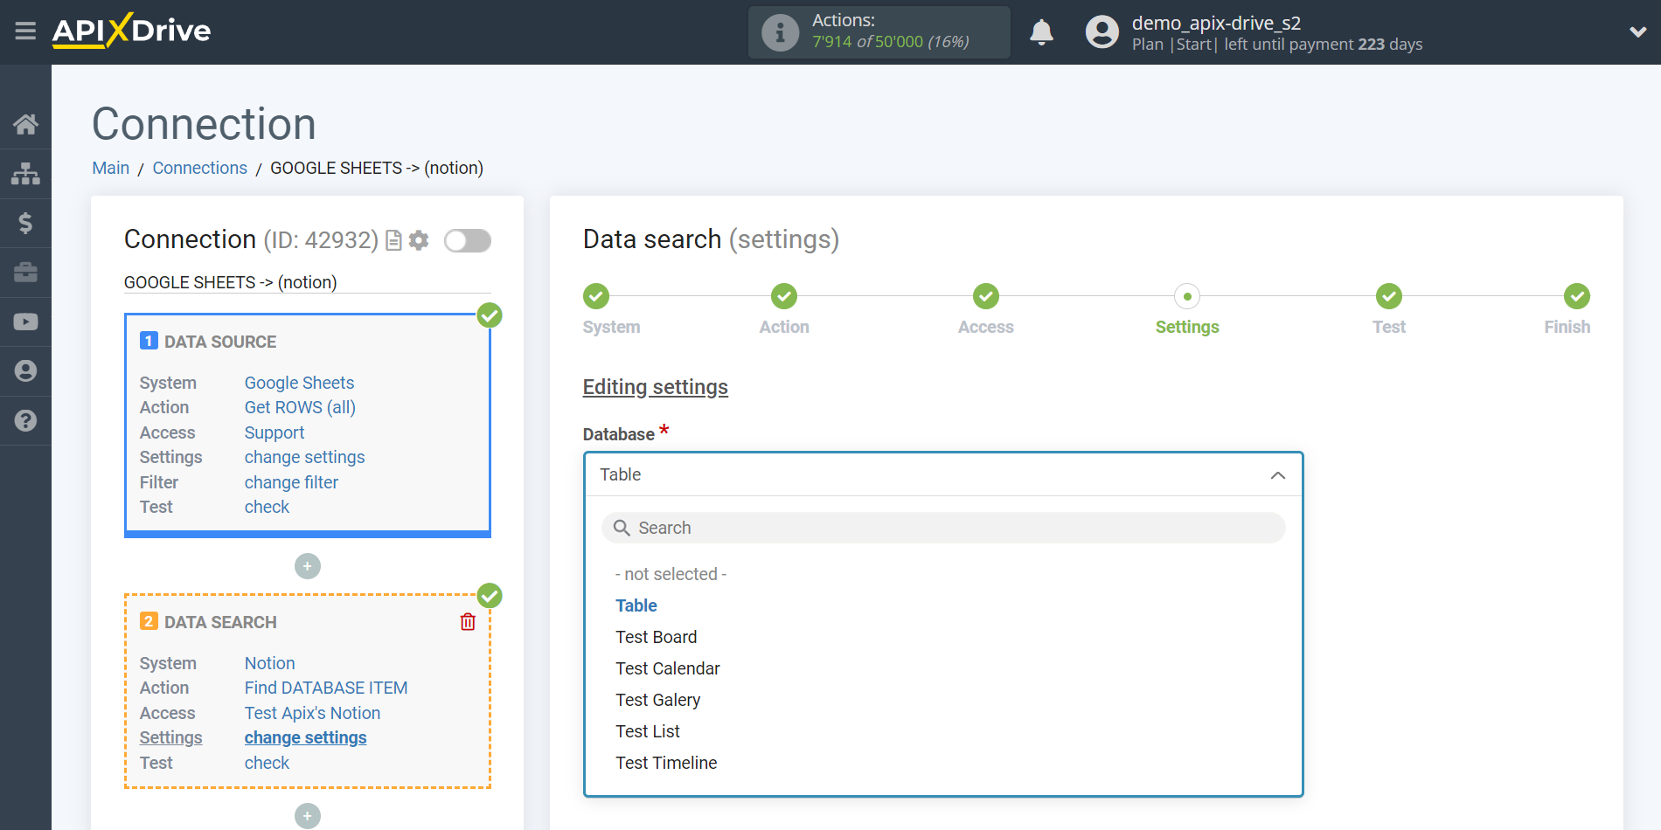Delete the Data Search block
The width and height of the screenshot is (1661, 830).
468,621
